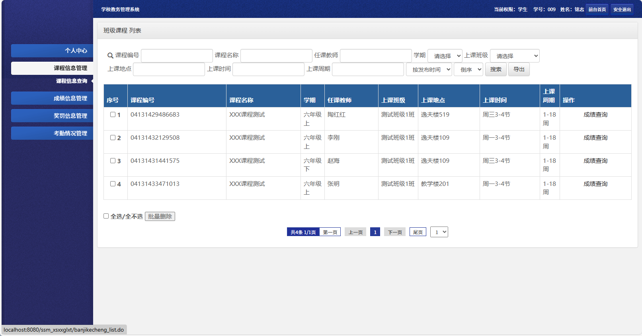642x336 pixels.
Task: Toggle the 全选/全不选 checkbox
Action: tap(106, 216)
